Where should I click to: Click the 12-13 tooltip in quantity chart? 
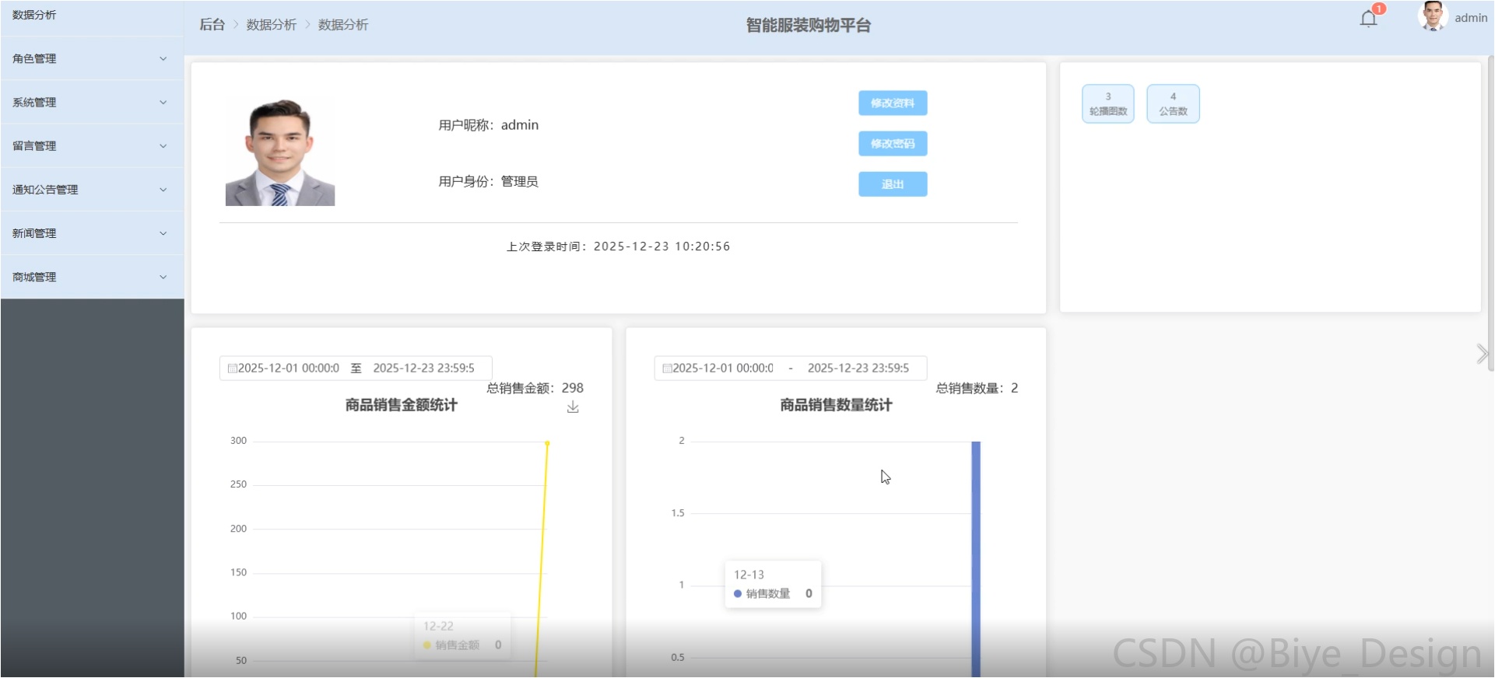point(773,584)
